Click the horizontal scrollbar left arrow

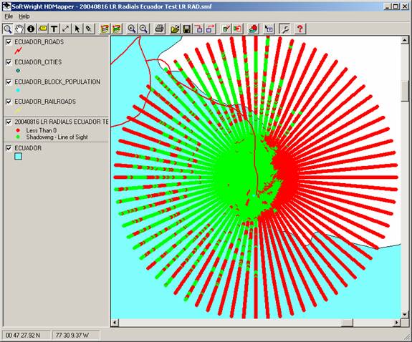point(115,322)
